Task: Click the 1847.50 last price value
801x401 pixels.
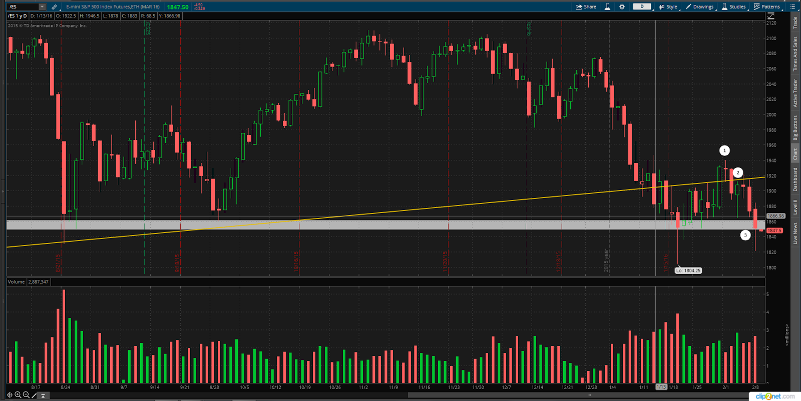Action: click(178, 7)
